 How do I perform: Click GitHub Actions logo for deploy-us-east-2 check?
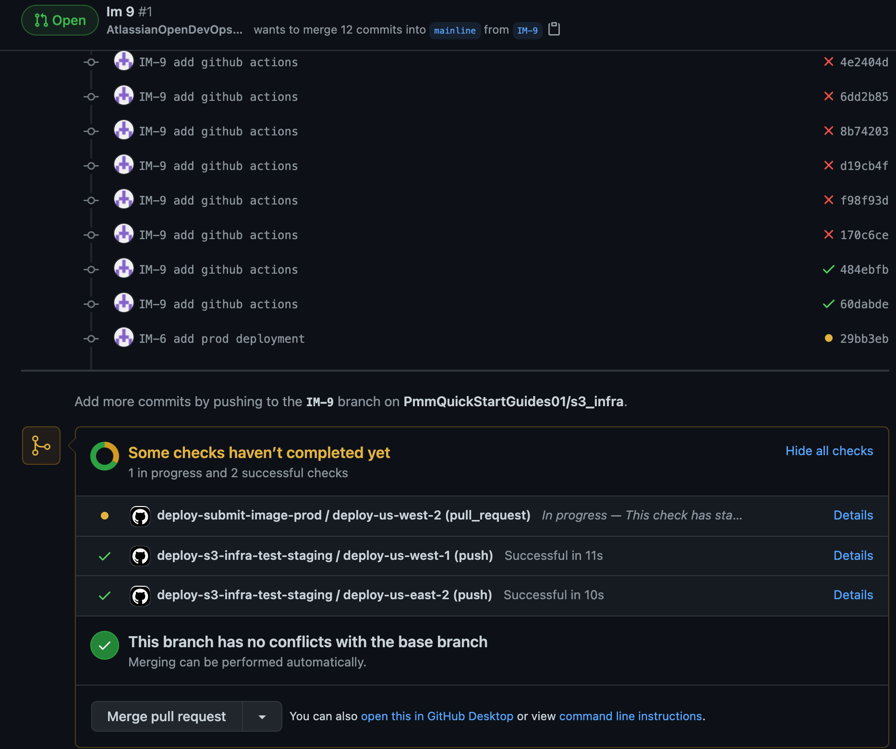(140, 596)
